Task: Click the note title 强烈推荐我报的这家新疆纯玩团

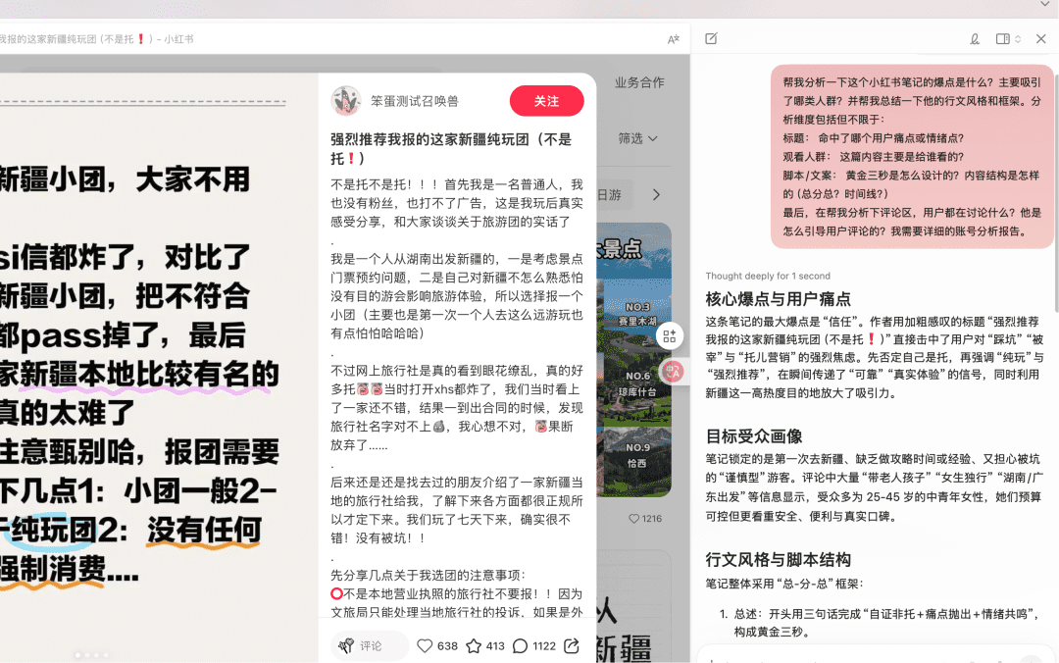Action: (450, 149)
